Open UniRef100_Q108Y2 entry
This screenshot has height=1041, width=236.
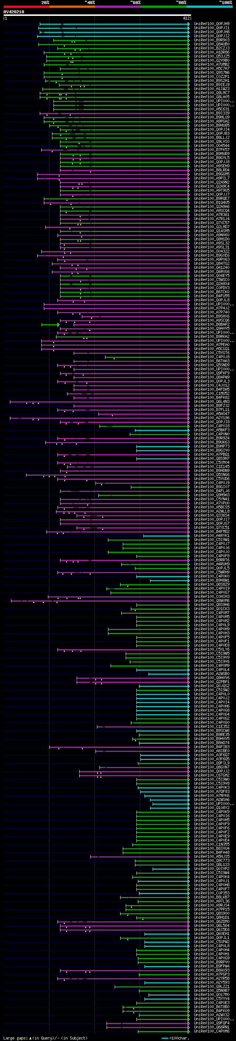212,808
